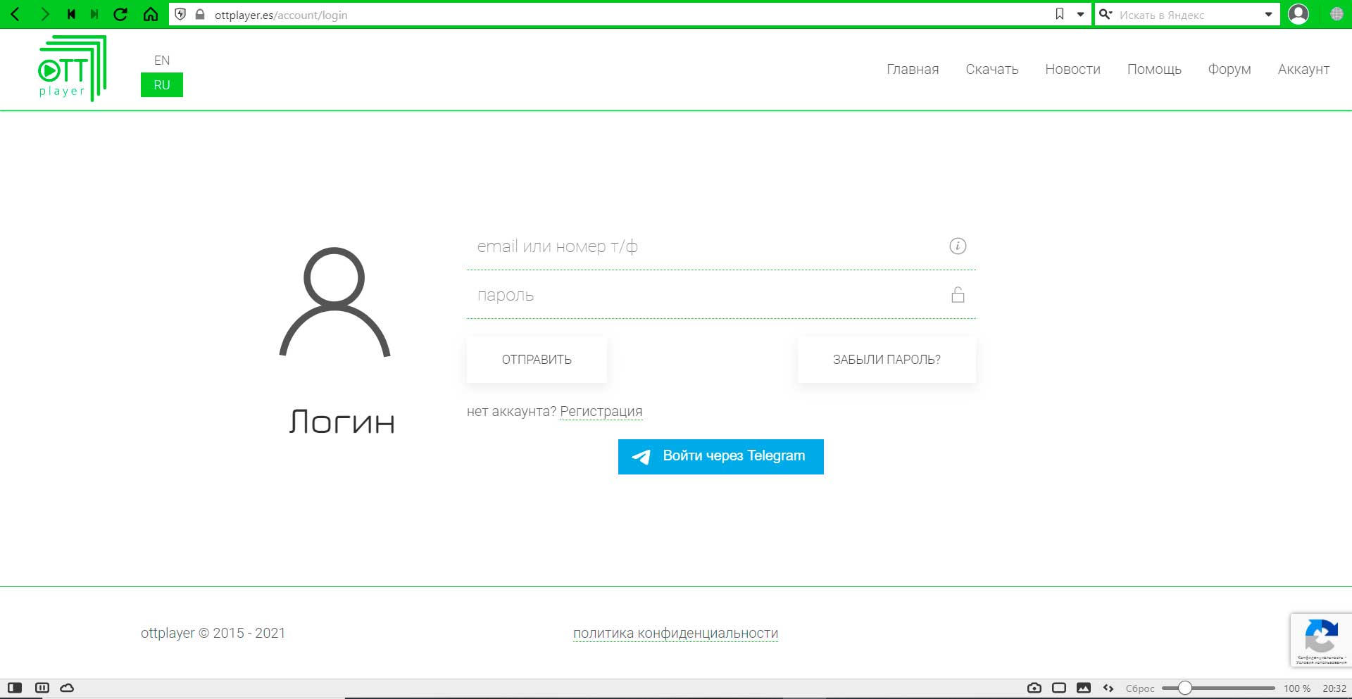The height and width of the screenshot is (699, 1352).
Task: Open the Форум menu item
Action: point(1229,69)
